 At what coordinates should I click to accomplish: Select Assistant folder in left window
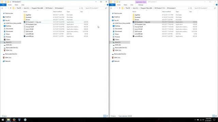coord(29,17)
